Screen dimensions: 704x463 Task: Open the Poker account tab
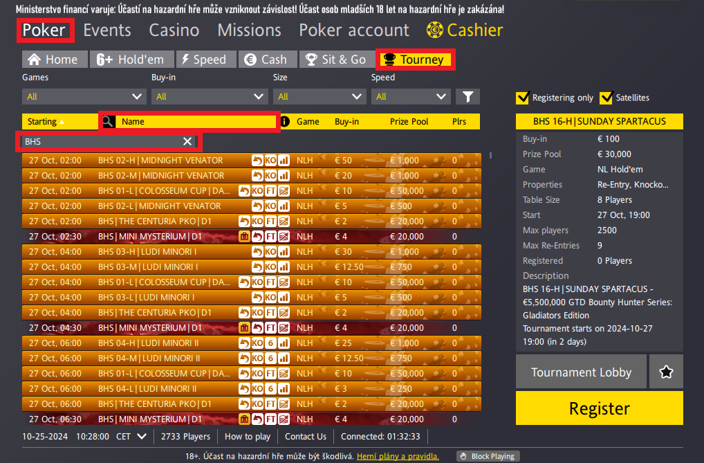click(354, 30)
